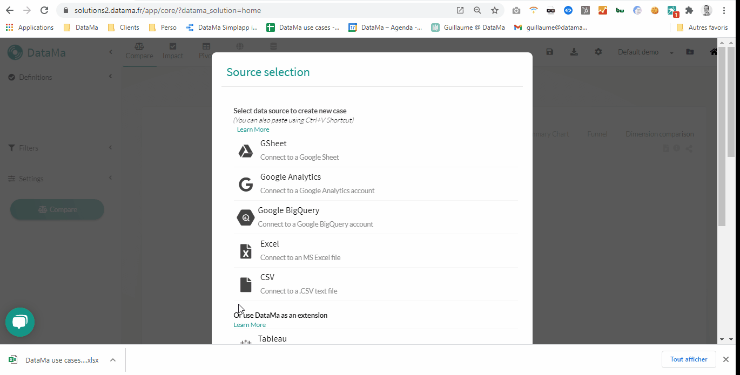Click the camera extension icon
Image resolution: width=740 pixels, height=375 pixels.
click(x=516, y=10)
